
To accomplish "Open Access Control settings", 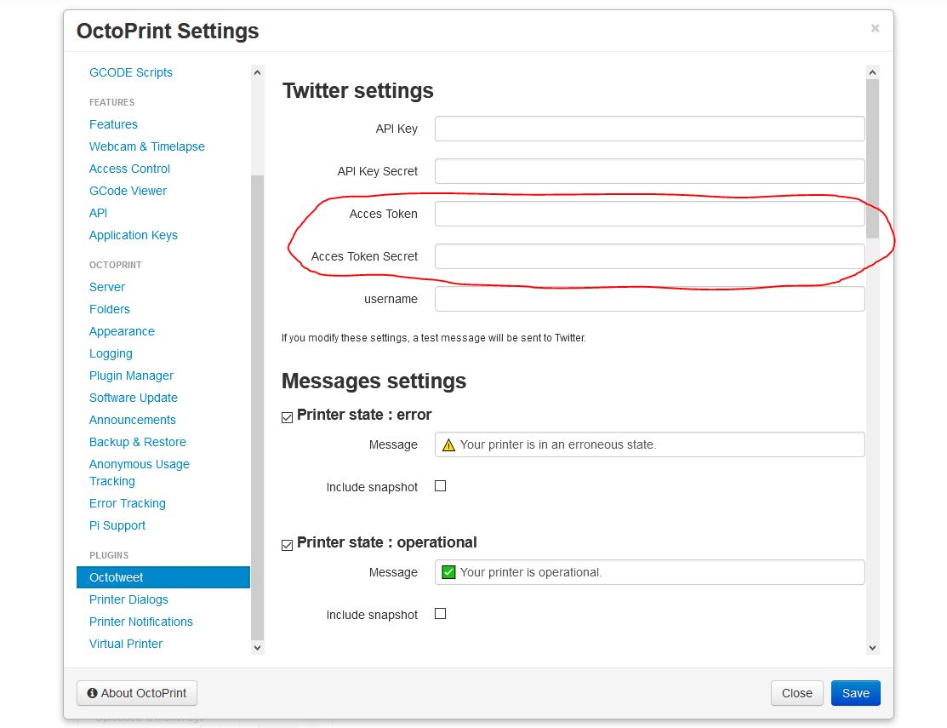I will pos(130,169).
